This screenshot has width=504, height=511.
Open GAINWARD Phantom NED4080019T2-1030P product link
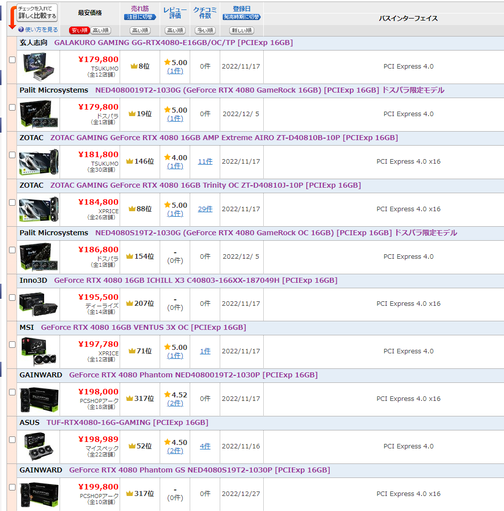coord(193,375)
